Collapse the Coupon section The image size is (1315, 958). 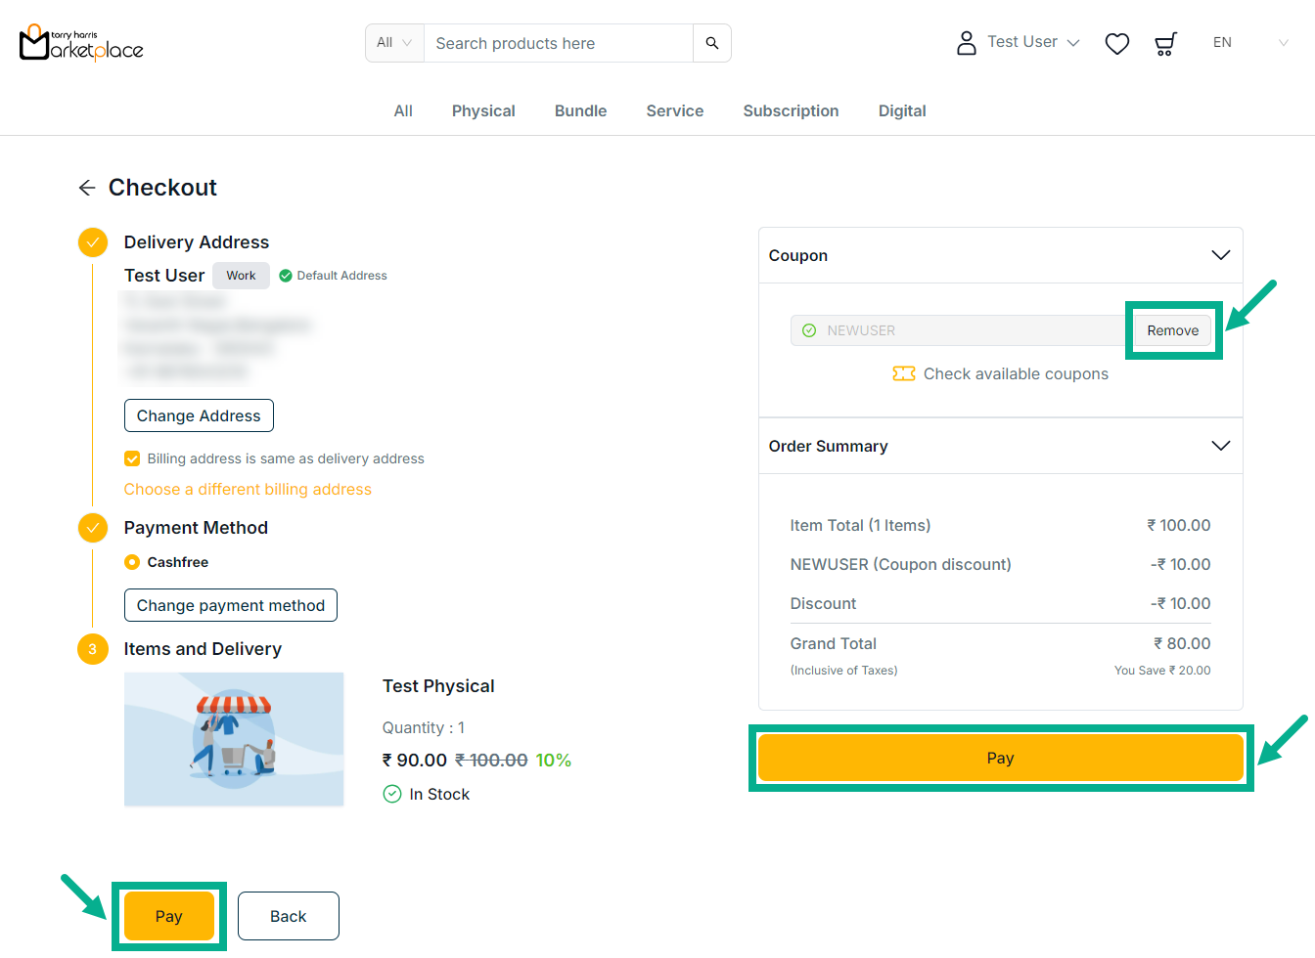click(1220, 255)
